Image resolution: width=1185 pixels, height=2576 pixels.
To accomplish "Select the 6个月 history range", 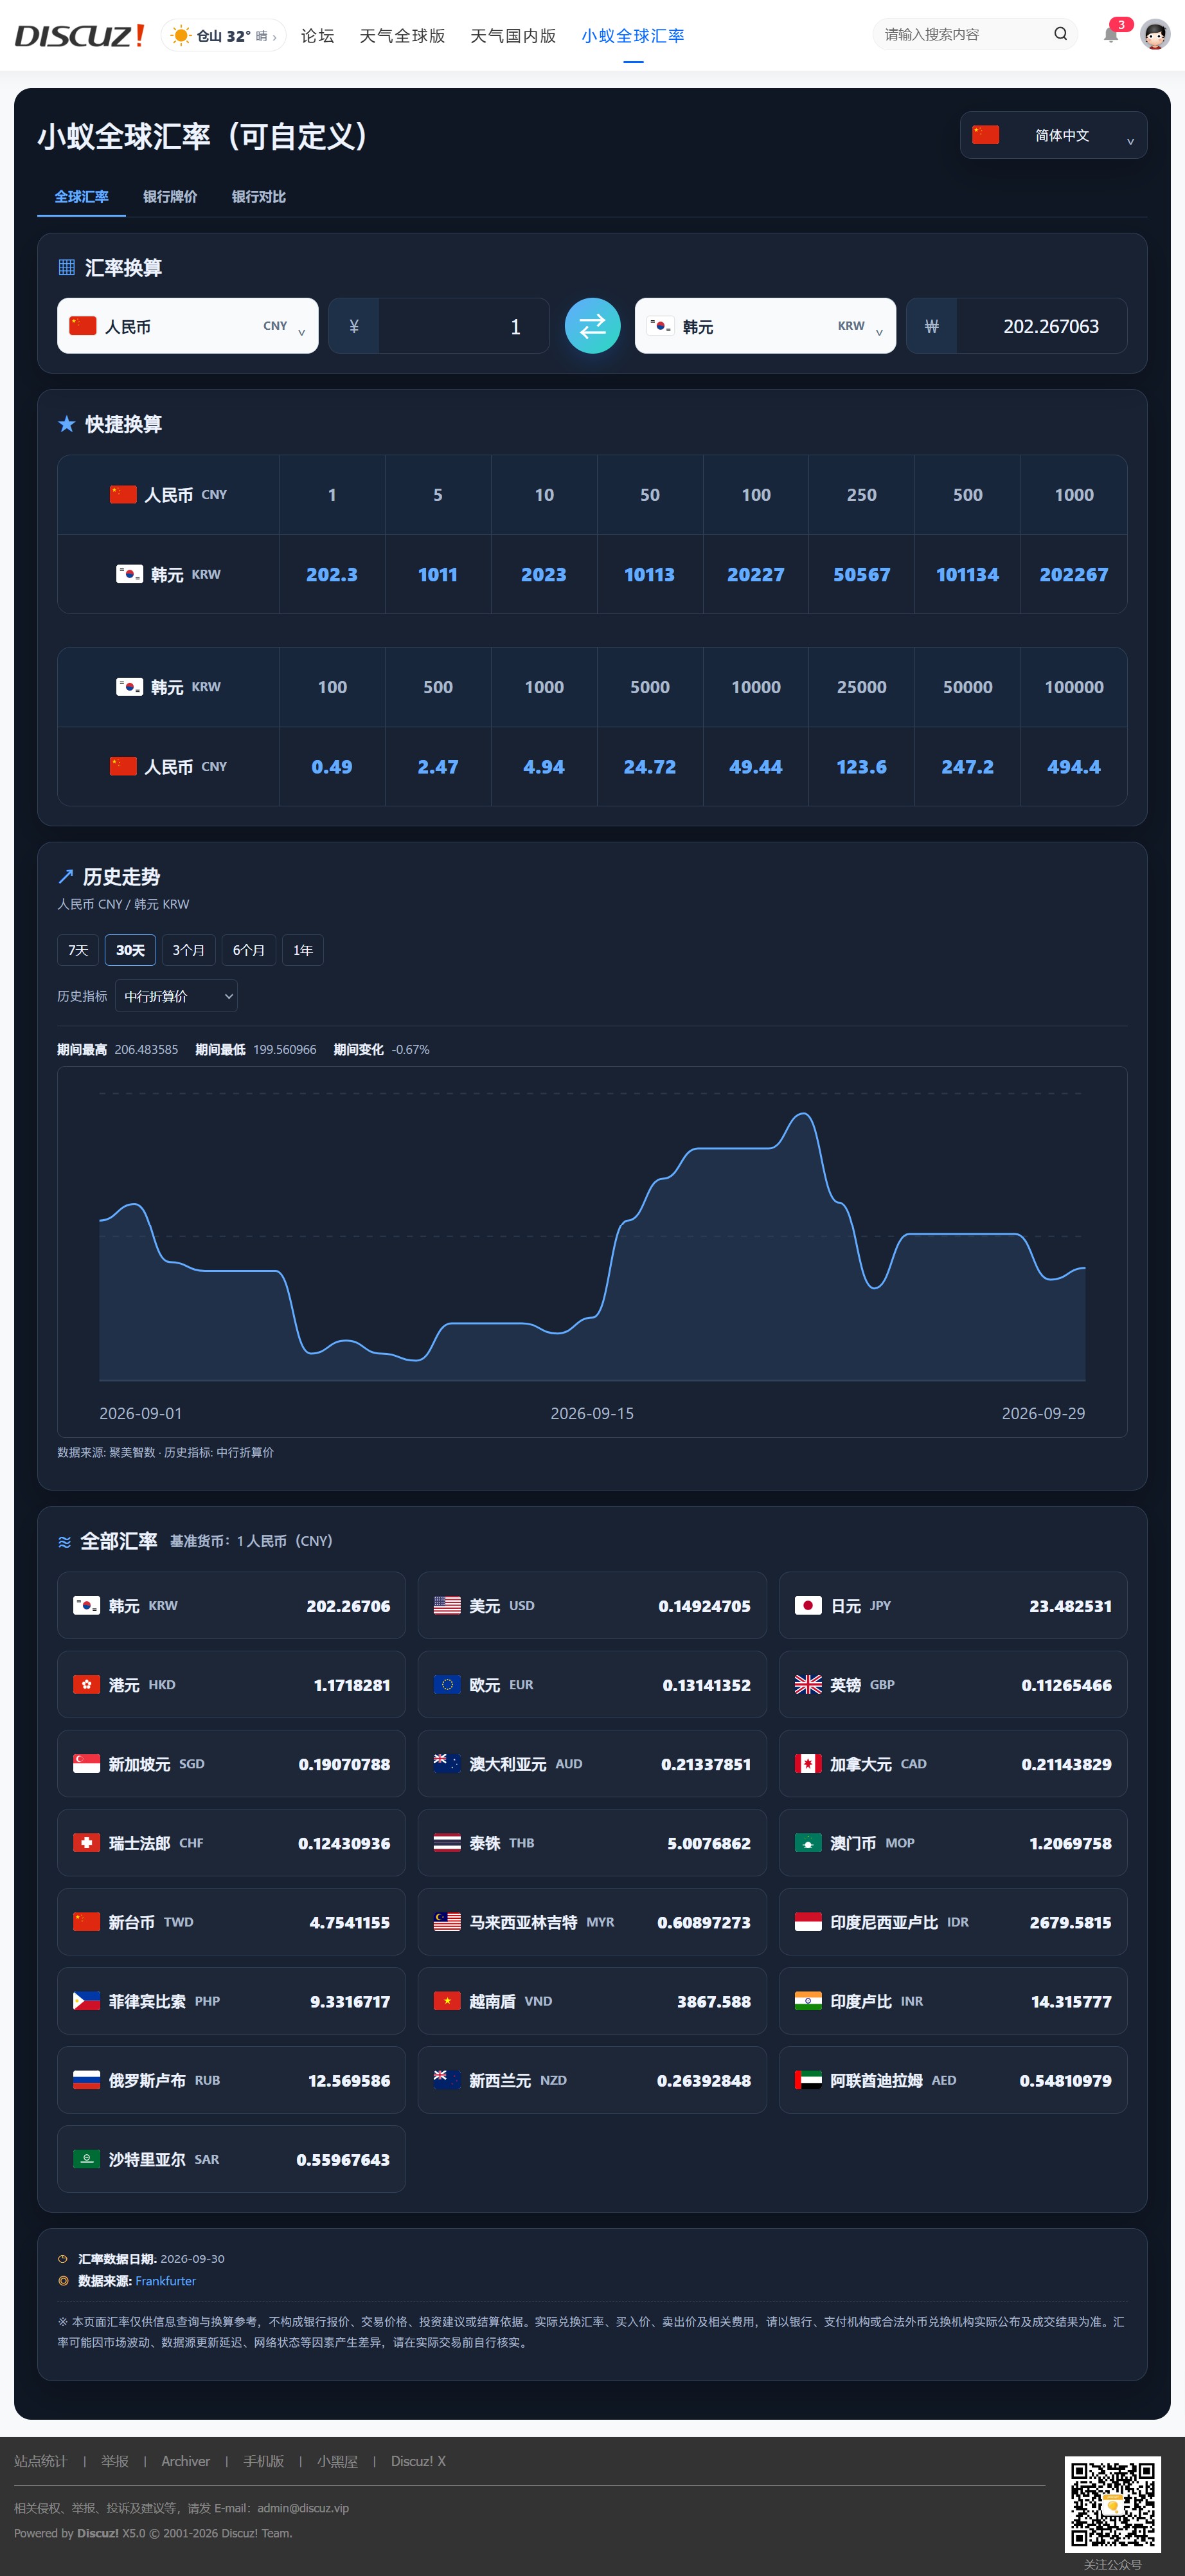I will [249, 950].
